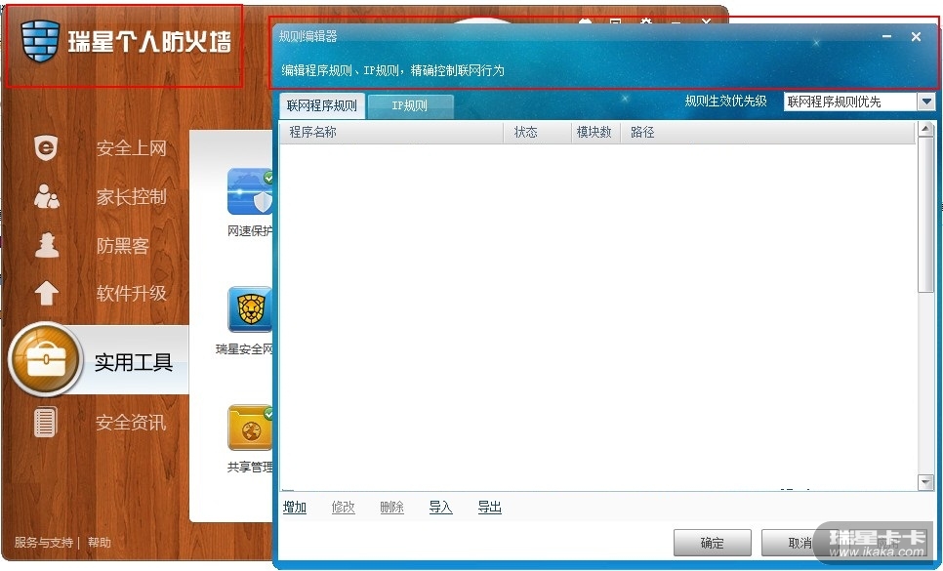Select the 防黑客 hacker icon
This screenshot has height=571, width=943.
pos(46,245)
